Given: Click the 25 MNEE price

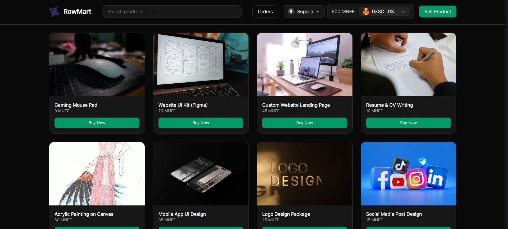Looking at the screenshot, I should pos(271,220).
